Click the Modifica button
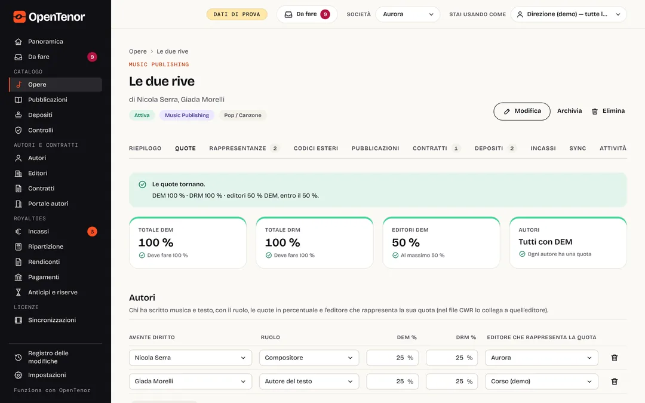645x403 pixels. tap(521, 112)
